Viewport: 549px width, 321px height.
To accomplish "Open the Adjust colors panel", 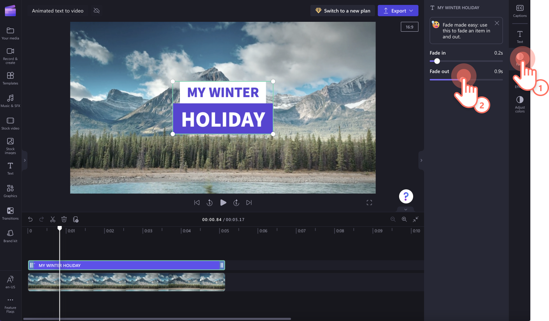I will point(520,104).
